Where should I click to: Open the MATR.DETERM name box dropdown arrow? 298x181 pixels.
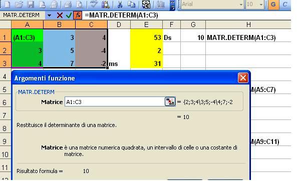pyautogui.click(x=49, y=15)
